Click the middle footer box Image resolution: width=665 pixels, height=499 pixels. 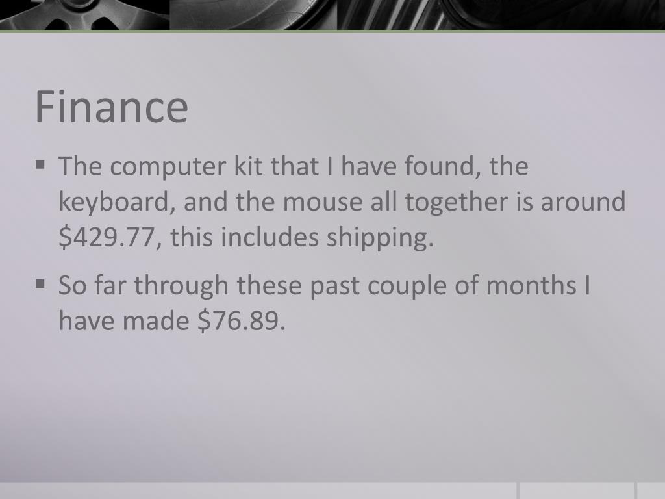tap(577, 491)
